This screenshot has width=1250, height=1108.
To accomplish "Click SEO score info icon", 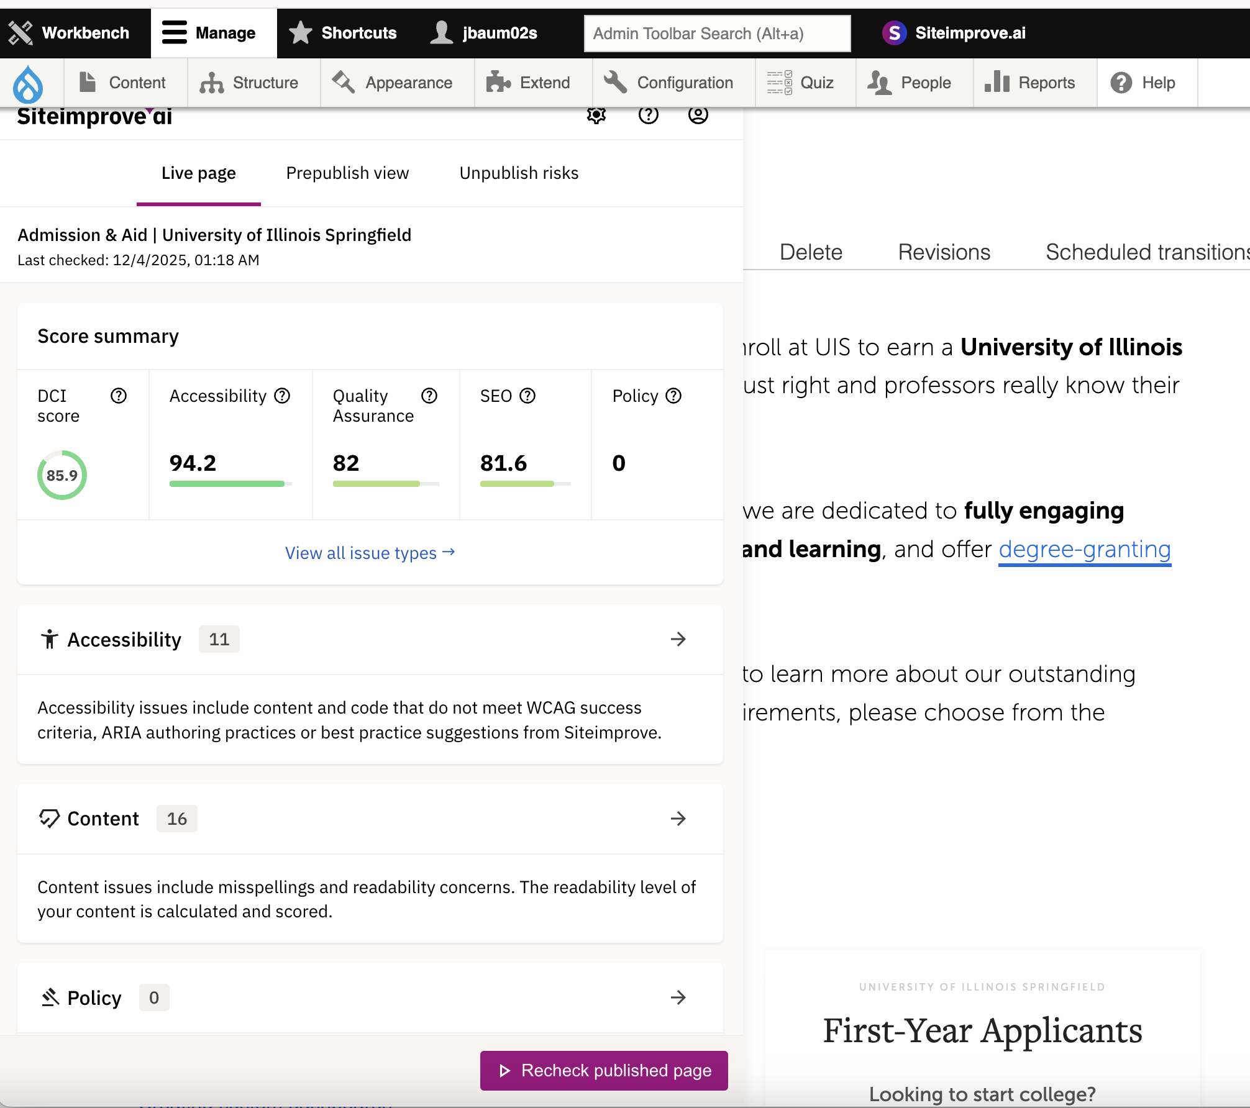I will (527, 396).
